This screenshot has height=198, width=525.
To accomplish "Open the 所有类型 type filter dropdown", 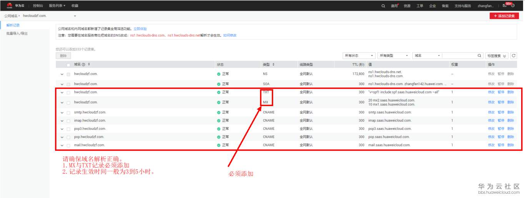I will point(394,56).
